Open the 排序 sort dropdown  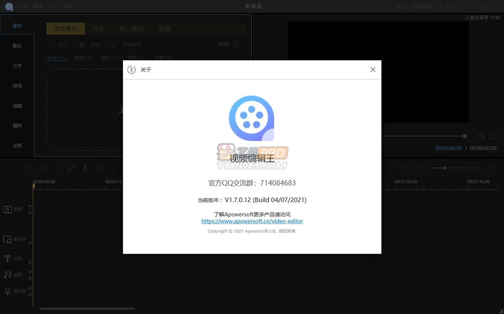228,44
